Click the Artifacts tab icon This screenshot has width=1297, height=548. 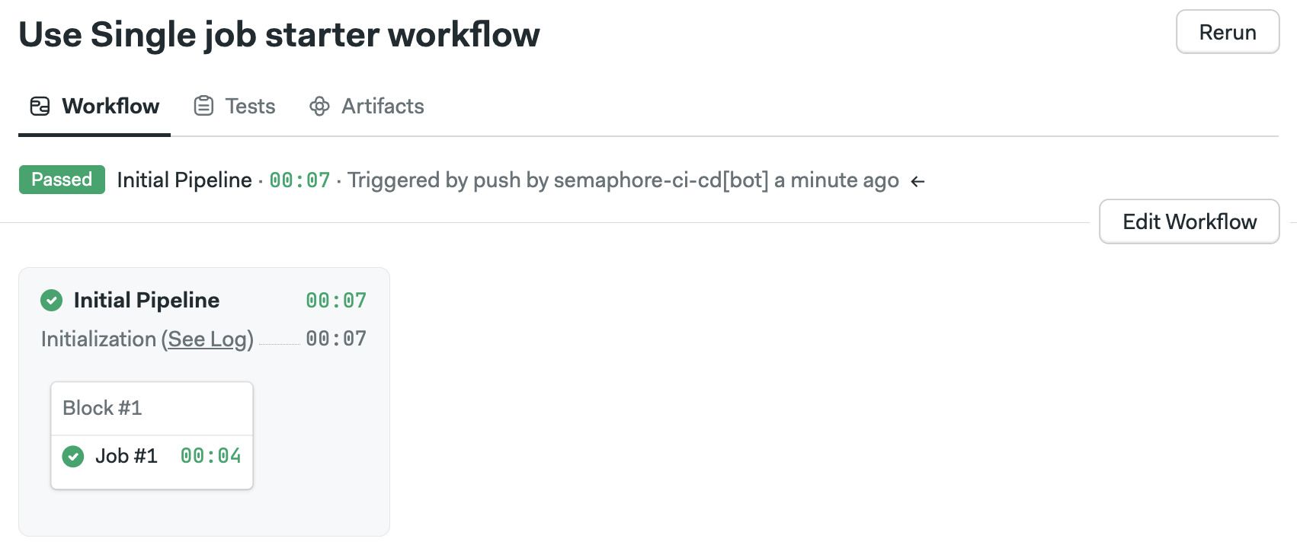click(319, 106)
